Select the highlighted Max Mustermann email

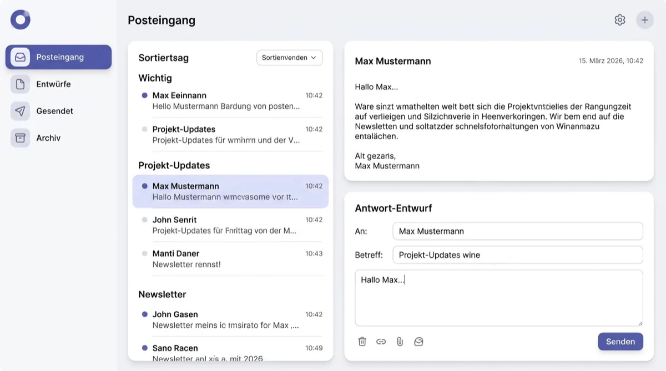230,191
